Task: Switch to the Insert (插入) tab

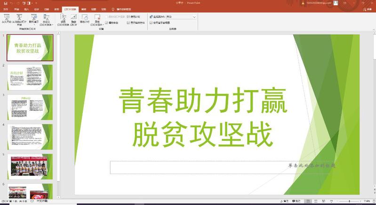Action: (26, 9)
